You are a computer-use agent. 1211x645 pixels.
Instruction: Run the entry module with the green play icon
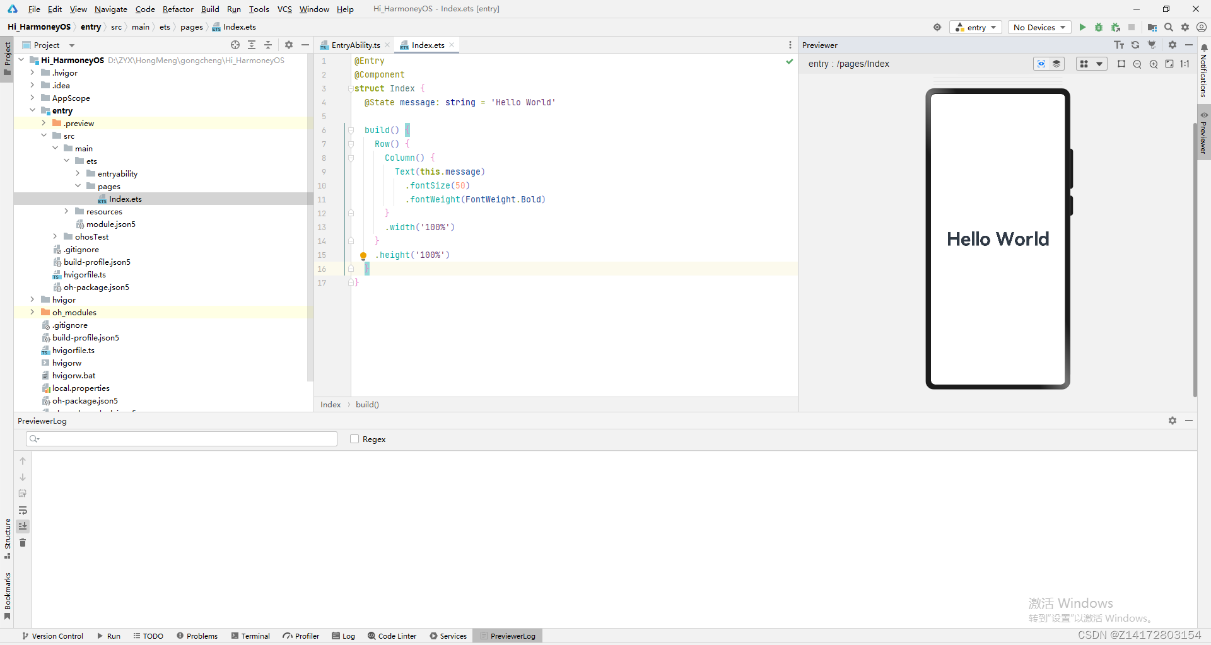pos(1082,27)
